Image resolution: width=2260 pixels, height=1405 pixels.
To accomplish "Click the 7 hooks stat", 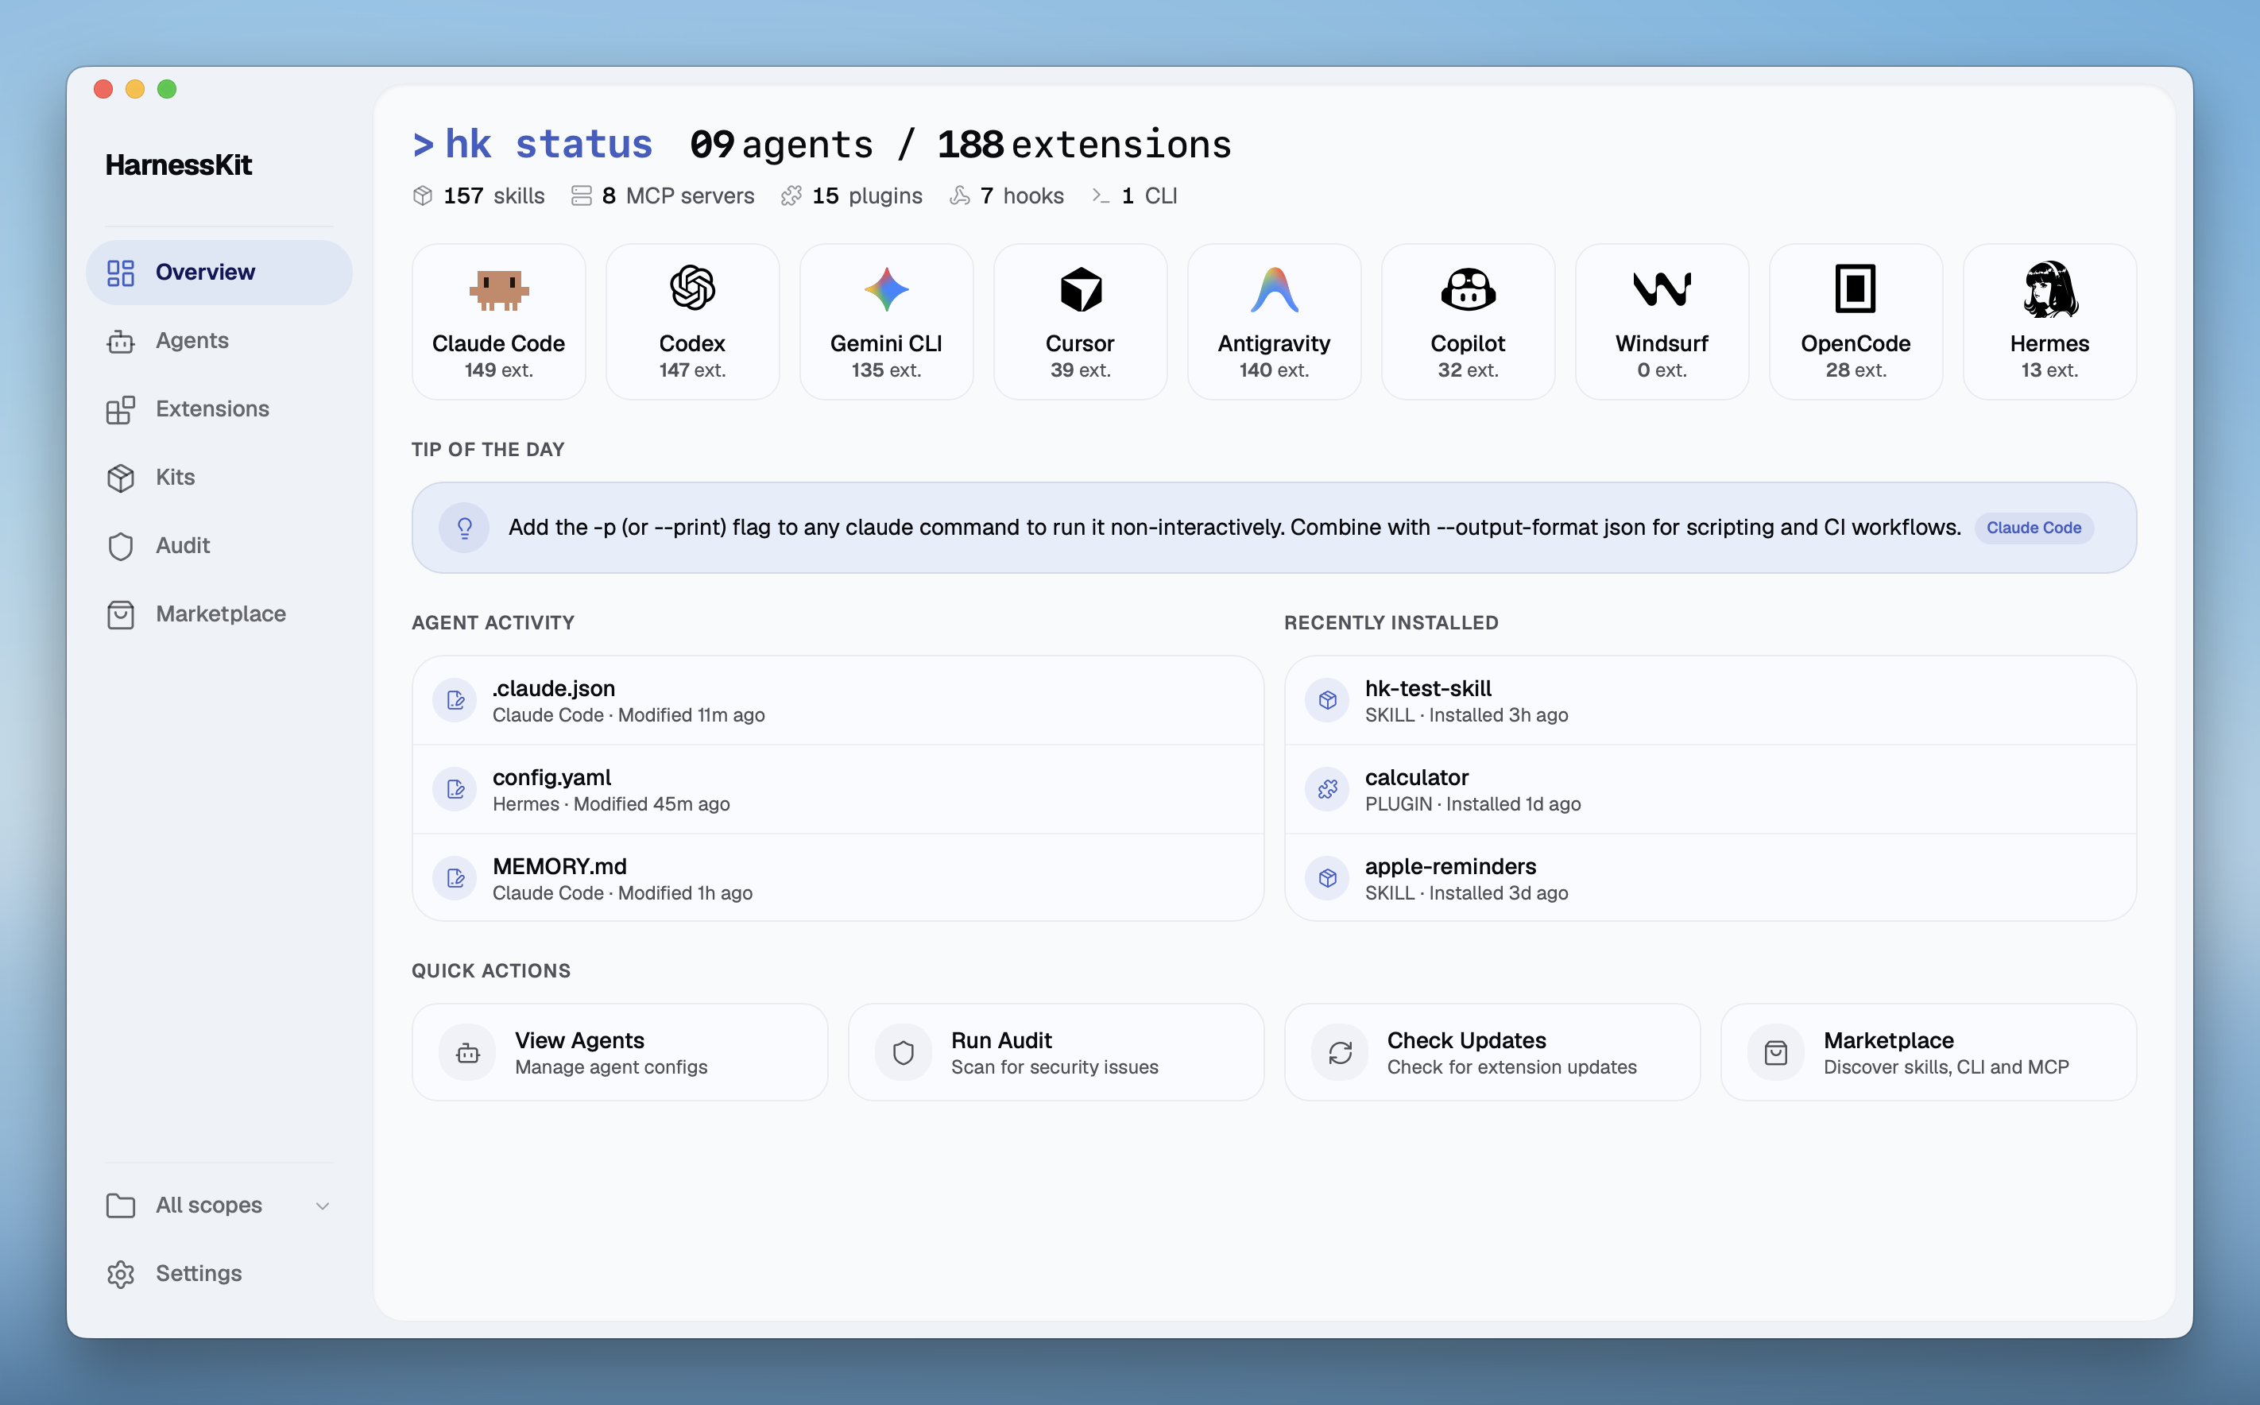I will pos(1007,196).
